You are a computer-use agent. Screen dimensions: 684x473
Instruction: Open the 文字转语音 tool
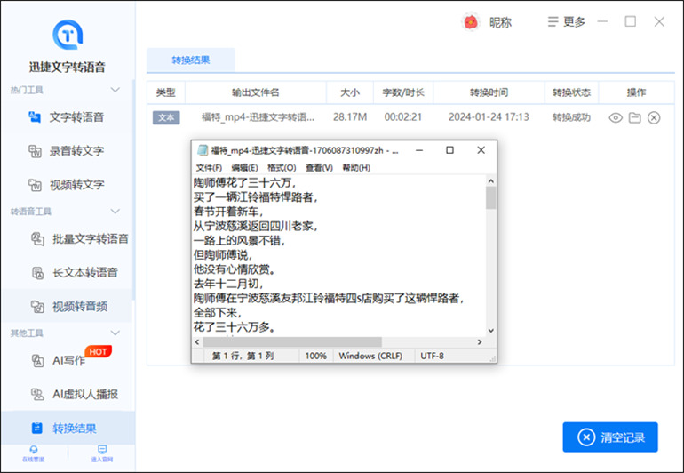click(x=67, y=117)
